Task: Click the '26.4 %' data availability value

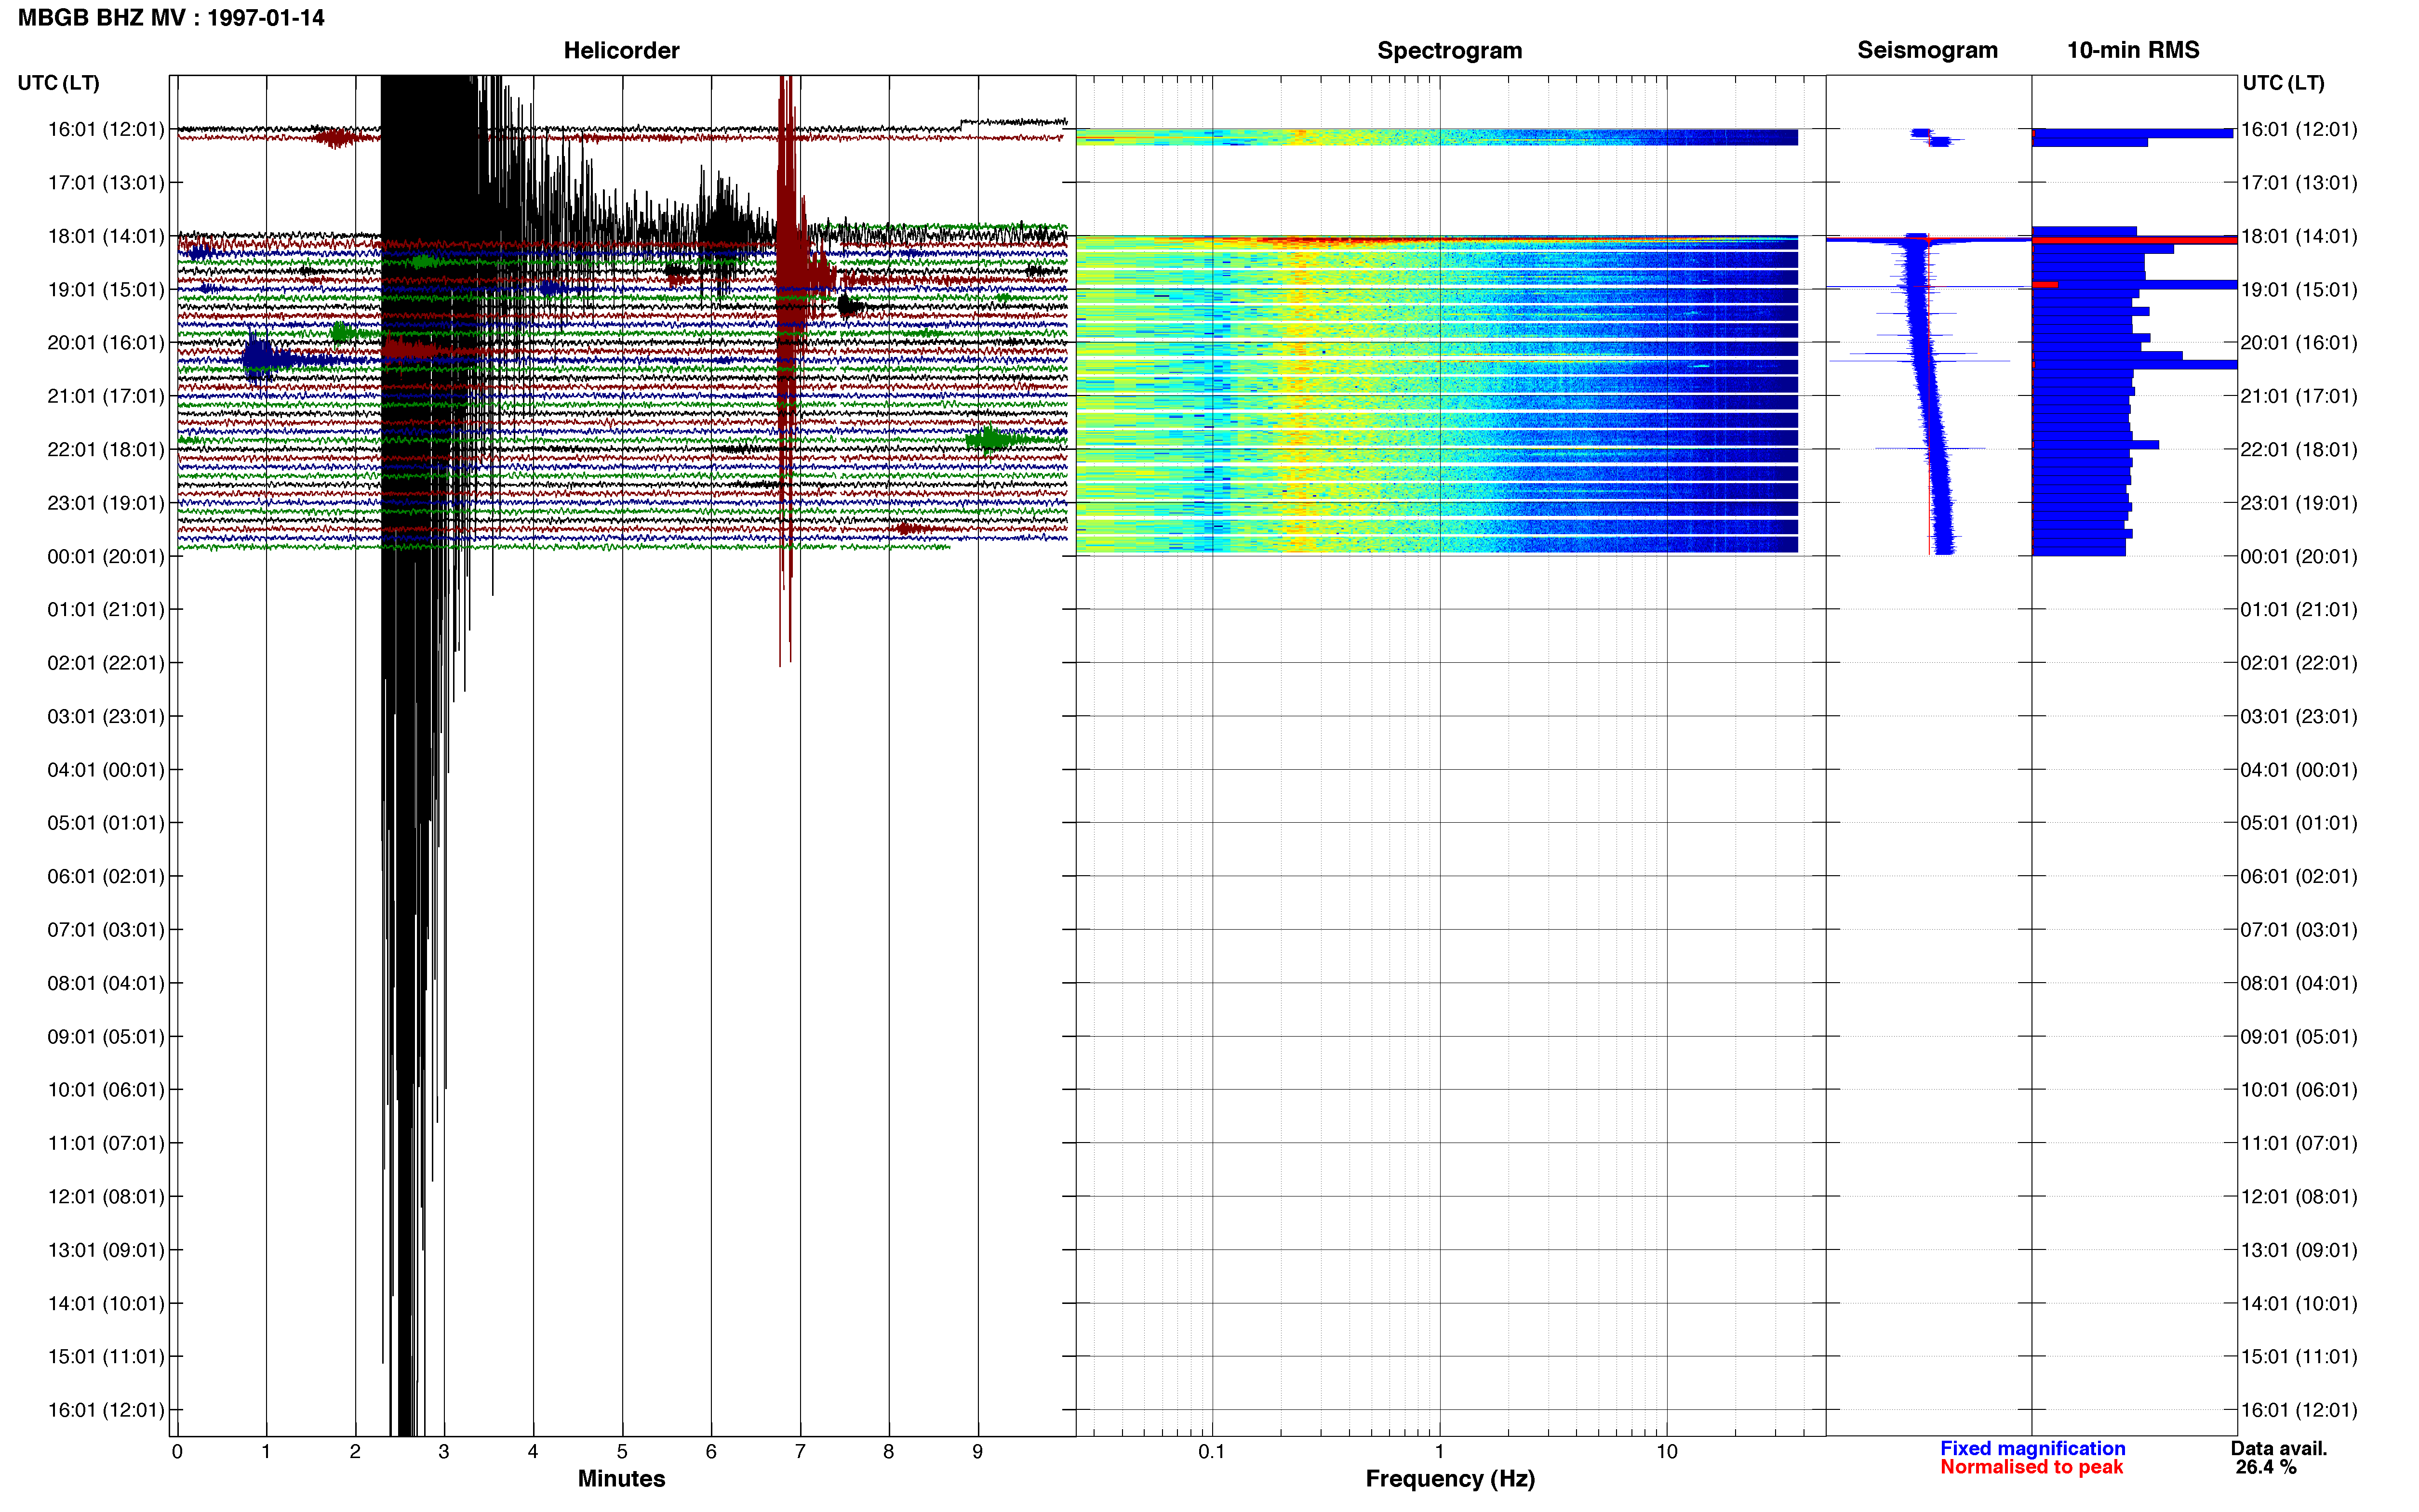Action: pos(2266,1467)
